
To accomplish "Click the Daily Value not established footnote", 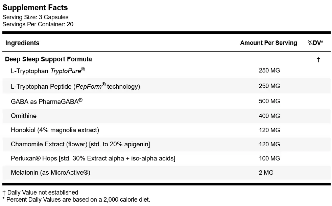I will (40, 193).
